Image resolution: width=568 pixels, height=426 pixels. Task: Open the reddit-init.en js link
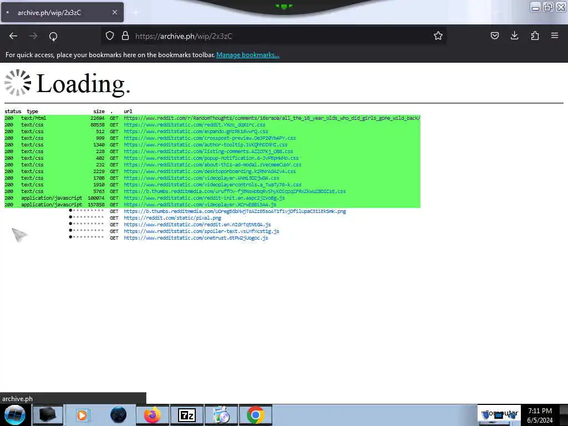coord(204,198)
